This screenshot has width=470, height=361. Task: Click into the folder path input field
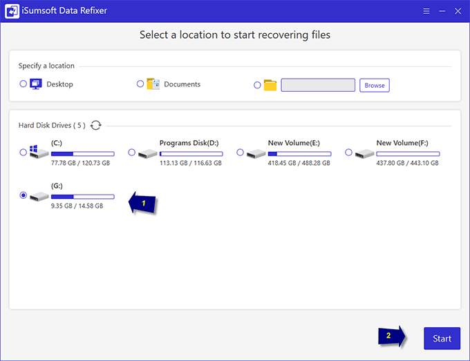pos(318,85)
